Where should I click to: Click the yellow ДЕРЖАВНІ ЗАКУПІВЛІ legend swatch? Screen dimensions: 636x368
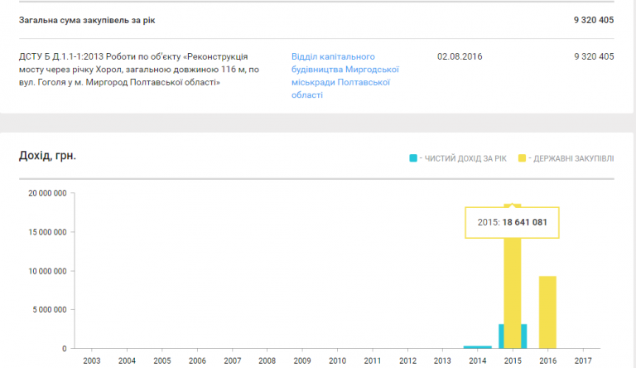coord(523,157)
